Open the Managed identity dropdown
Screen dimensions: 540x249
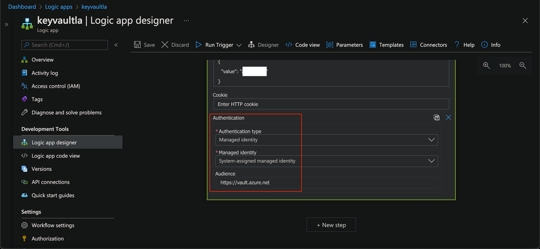pyautogui.click(x=327, y=161)
